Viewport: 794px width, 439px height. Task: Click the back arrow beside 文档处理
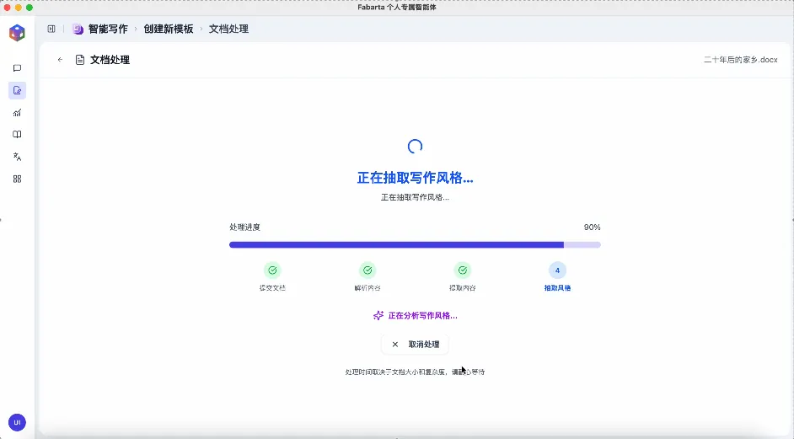point(60,60)
